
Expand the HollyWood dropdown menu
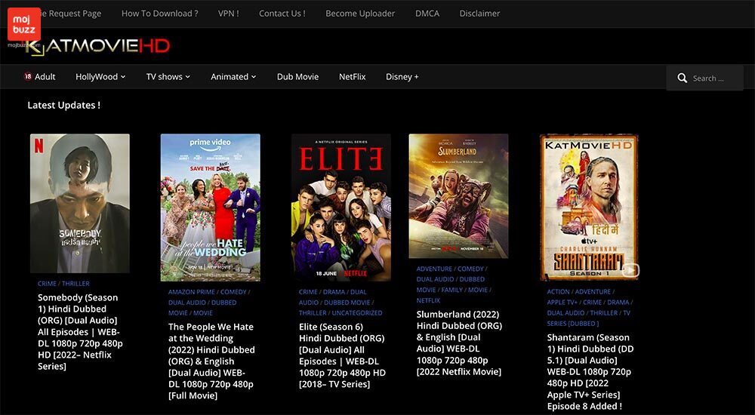(x=100, y=76)
